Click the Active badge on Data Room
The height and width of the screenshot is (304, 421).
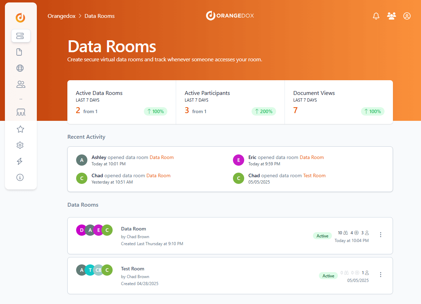[x=322, y=236]
